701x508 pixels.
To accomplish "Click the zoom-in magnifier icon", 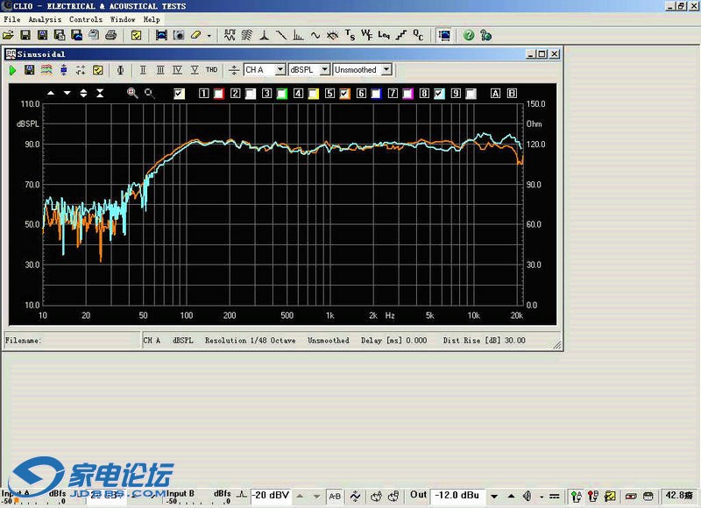I will click(x=132, y=93).
